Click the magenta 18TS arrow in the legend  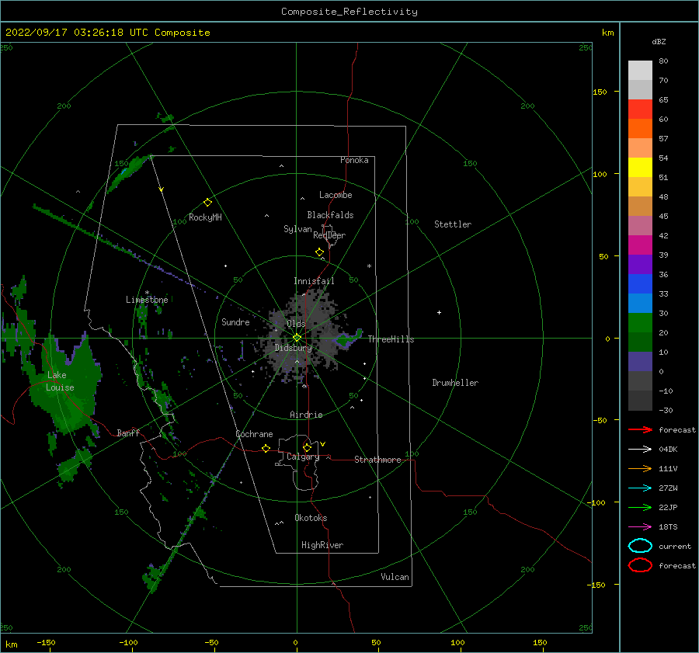(x=640, y=527)
